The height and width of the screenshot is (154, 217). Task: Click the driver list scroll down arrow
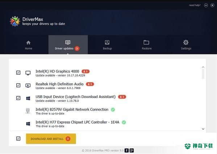click(203, 129)
